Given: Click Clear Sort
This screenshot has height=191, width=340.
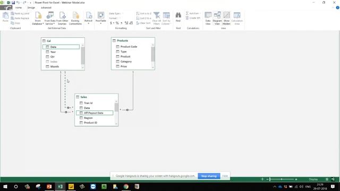Looking at the screenshot, I should point(143,23).
